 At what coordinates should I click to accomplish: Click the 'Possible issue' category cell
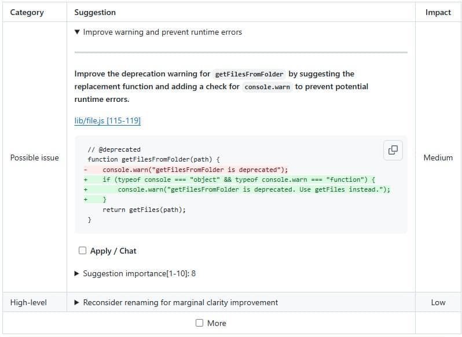coord(34,157)
